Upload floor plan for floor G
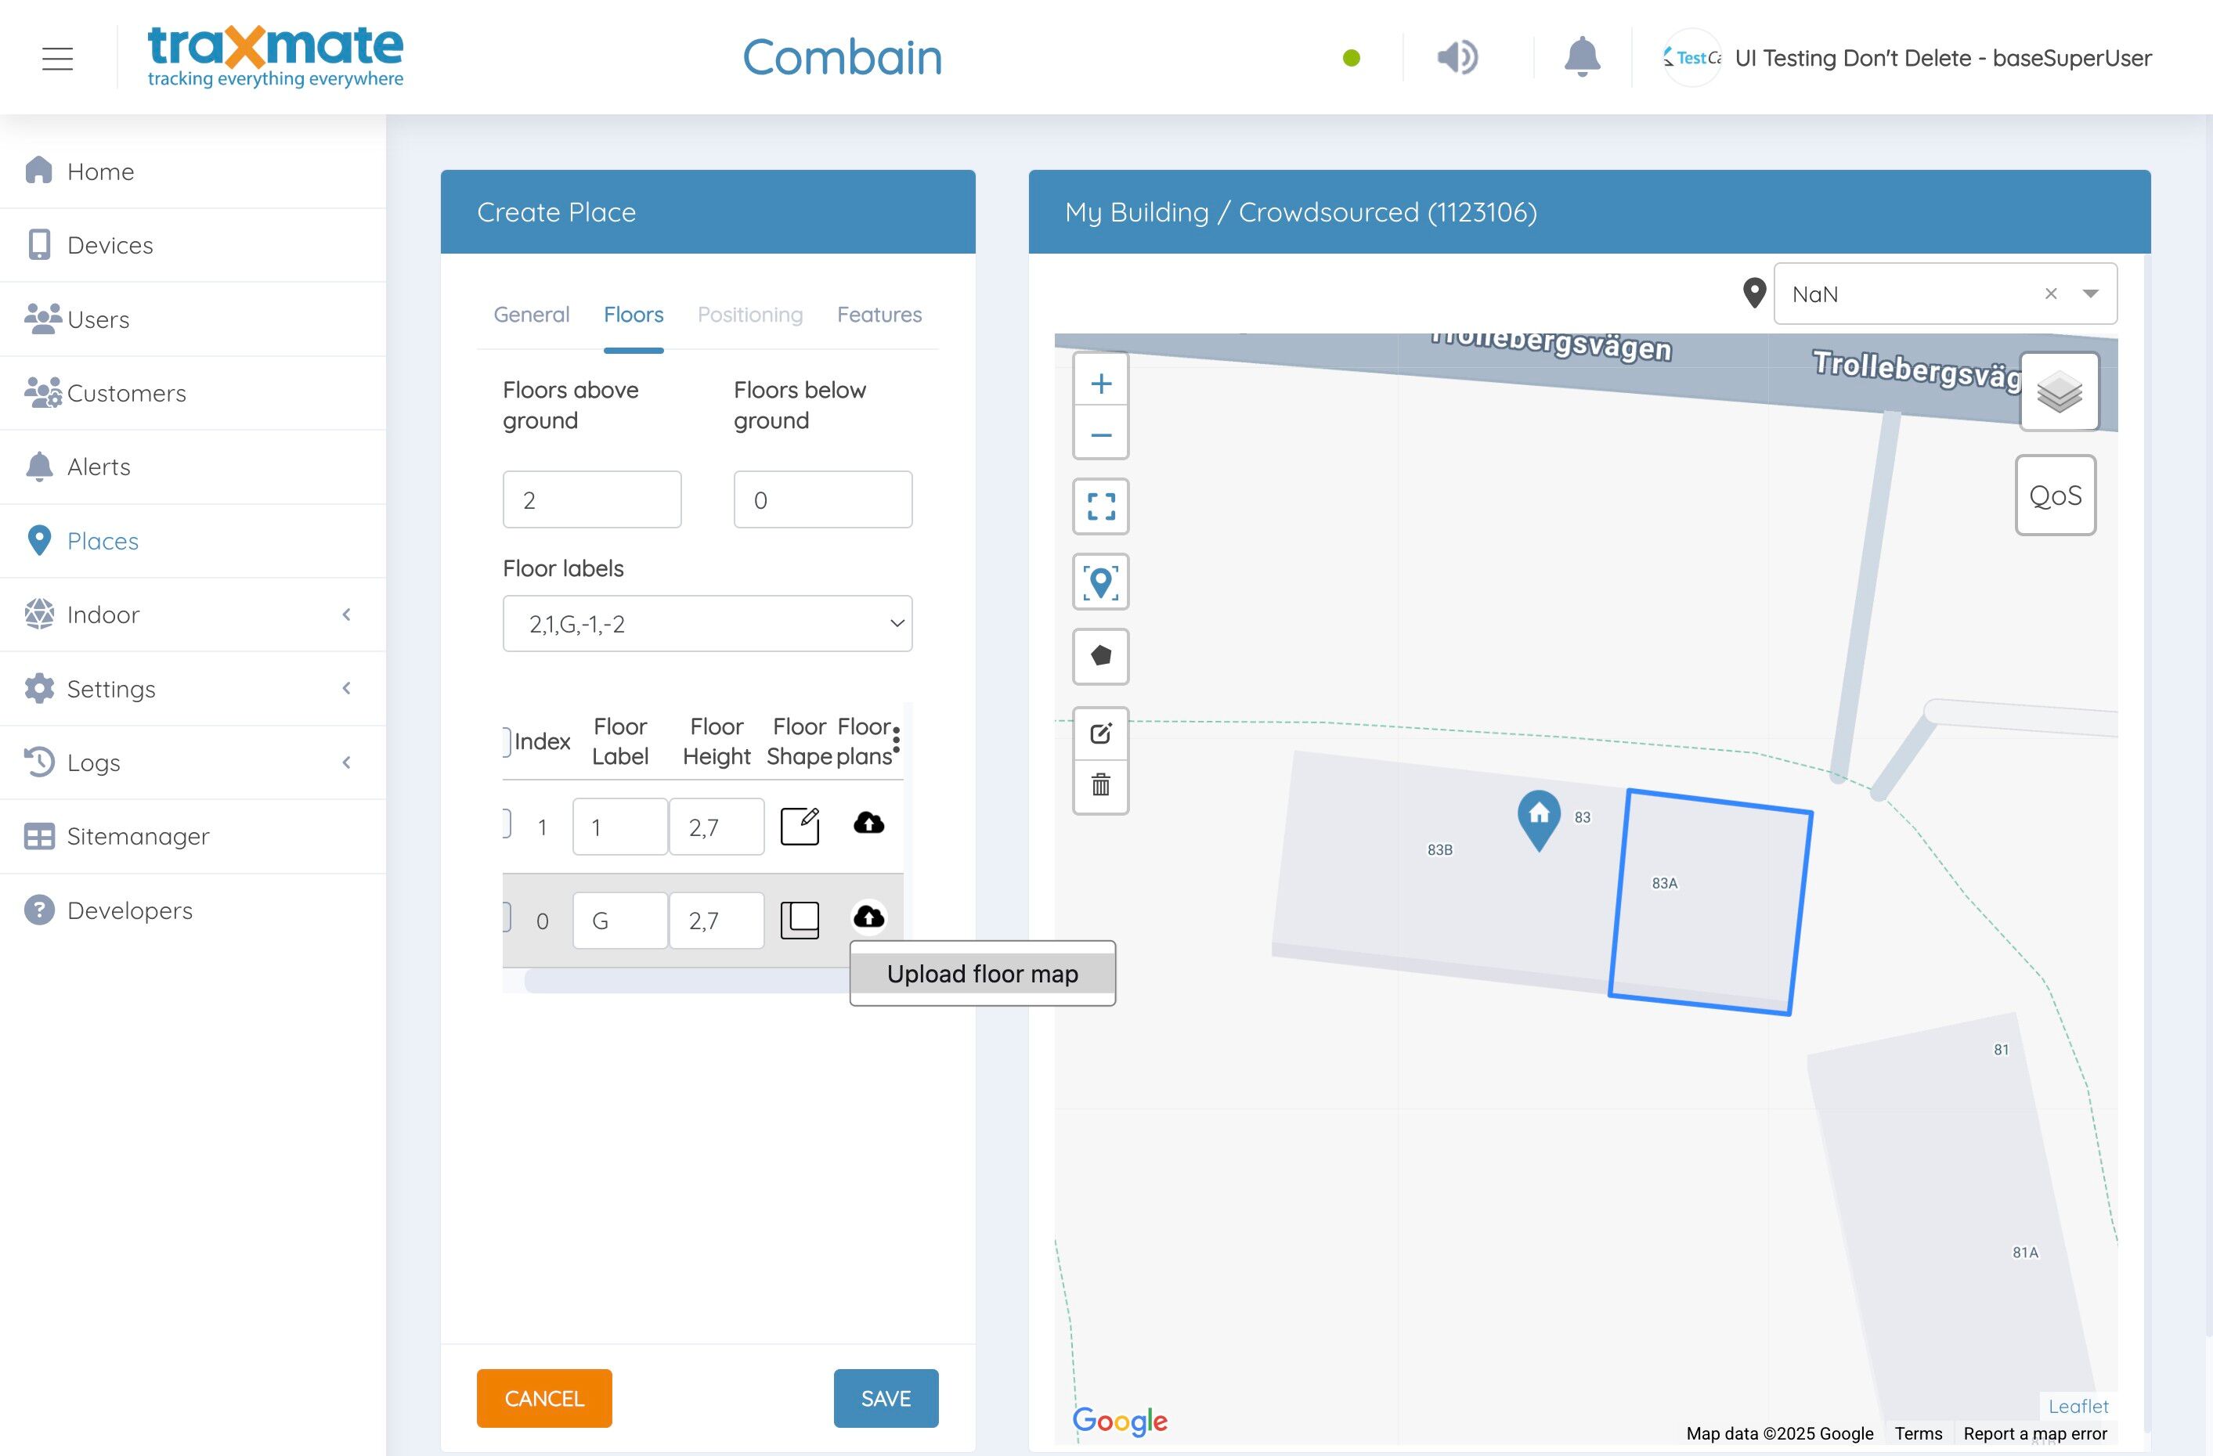This screenshot has width=2213, height=1456. pyautogui.click(x=868, y=917)
